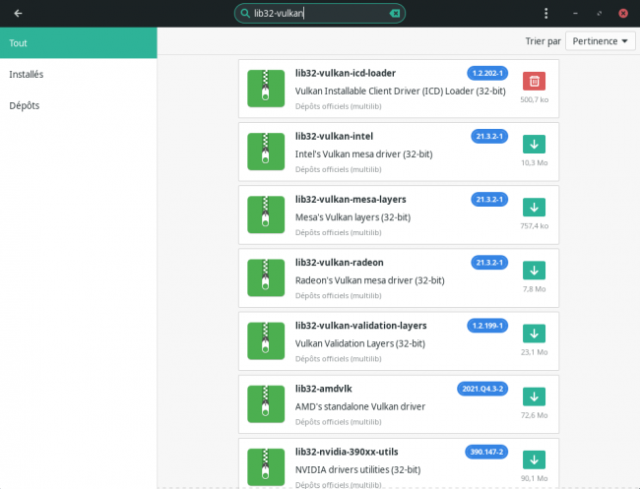Open lib32-vulkan-intel package title
Image resolution: width=640 pixels, height=489 pixels.
point(334,137)
